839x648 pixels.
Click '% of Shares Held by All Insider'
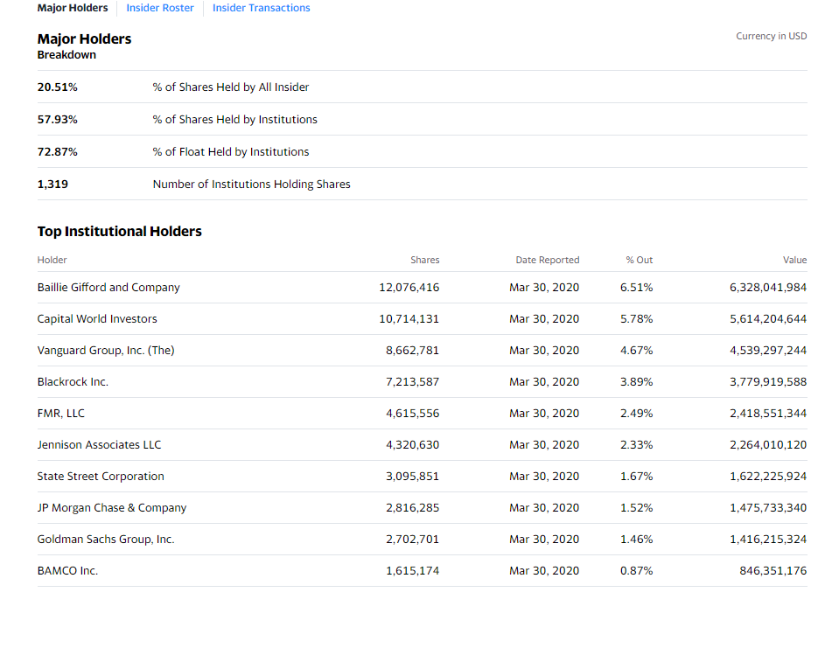[x=231, y=87]
